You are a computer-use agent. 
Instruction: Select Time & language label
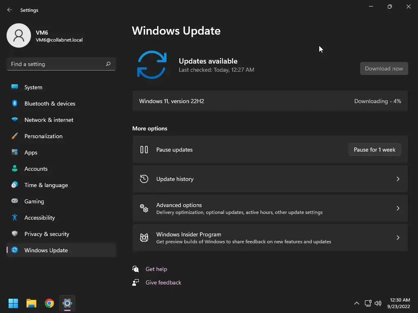pyautogui.click(x=46, y=185)
